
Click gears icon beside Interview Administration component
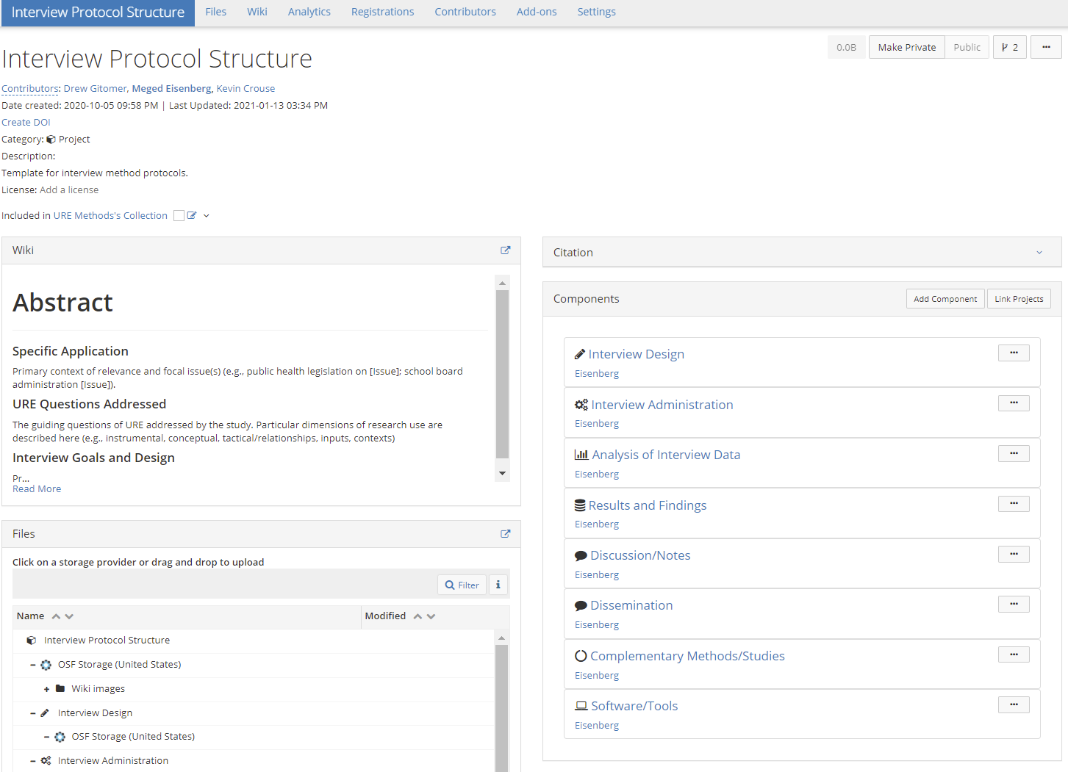coord(581,405)
